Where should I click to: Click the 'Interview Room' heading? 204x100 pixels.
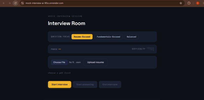(x=67, y=23)
